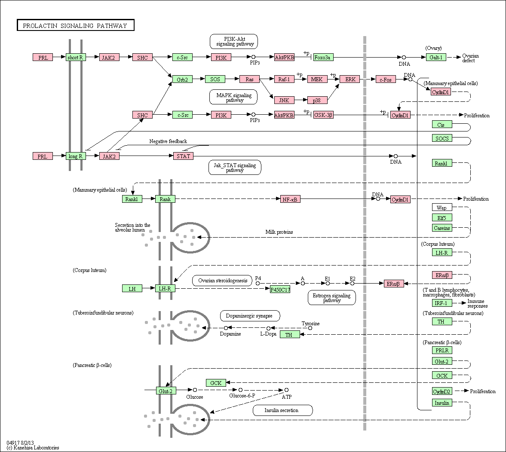This screenshot has width=506, height=452.
Task: Select the P450C17 enzyme node
Action: point(280,290)
